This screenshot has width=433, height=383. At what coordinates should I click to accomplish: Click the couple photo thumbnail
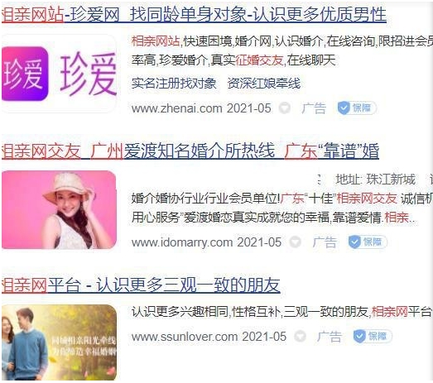click(x=60, y=342)
